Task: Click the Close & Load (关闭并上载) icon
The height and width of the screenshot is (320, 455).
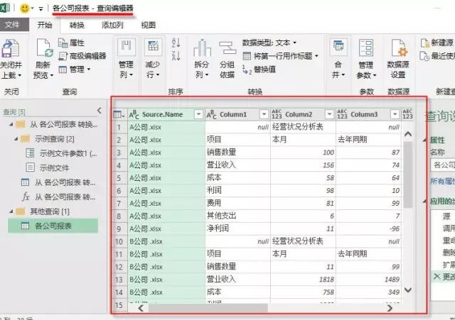Action: click(11, 48)
